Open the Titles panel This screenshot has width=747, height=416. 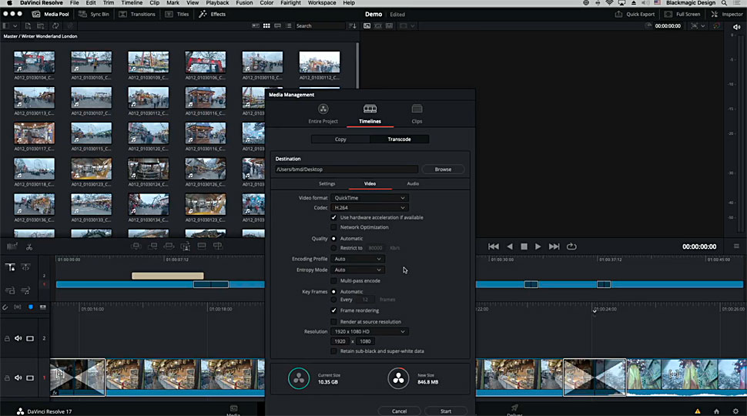pos(177,14)
